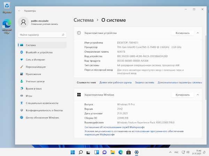Screen dimensions: 209x156
Task: Open Дополнительные параметры системы link
Action: click(180, 83)
